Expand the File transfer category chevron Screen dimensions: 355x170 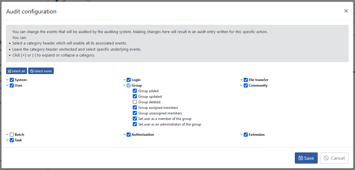(241, 80)
